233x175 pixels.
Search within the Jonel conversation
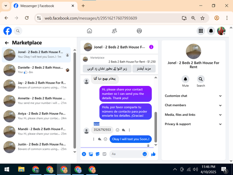[x=201, y=79]
